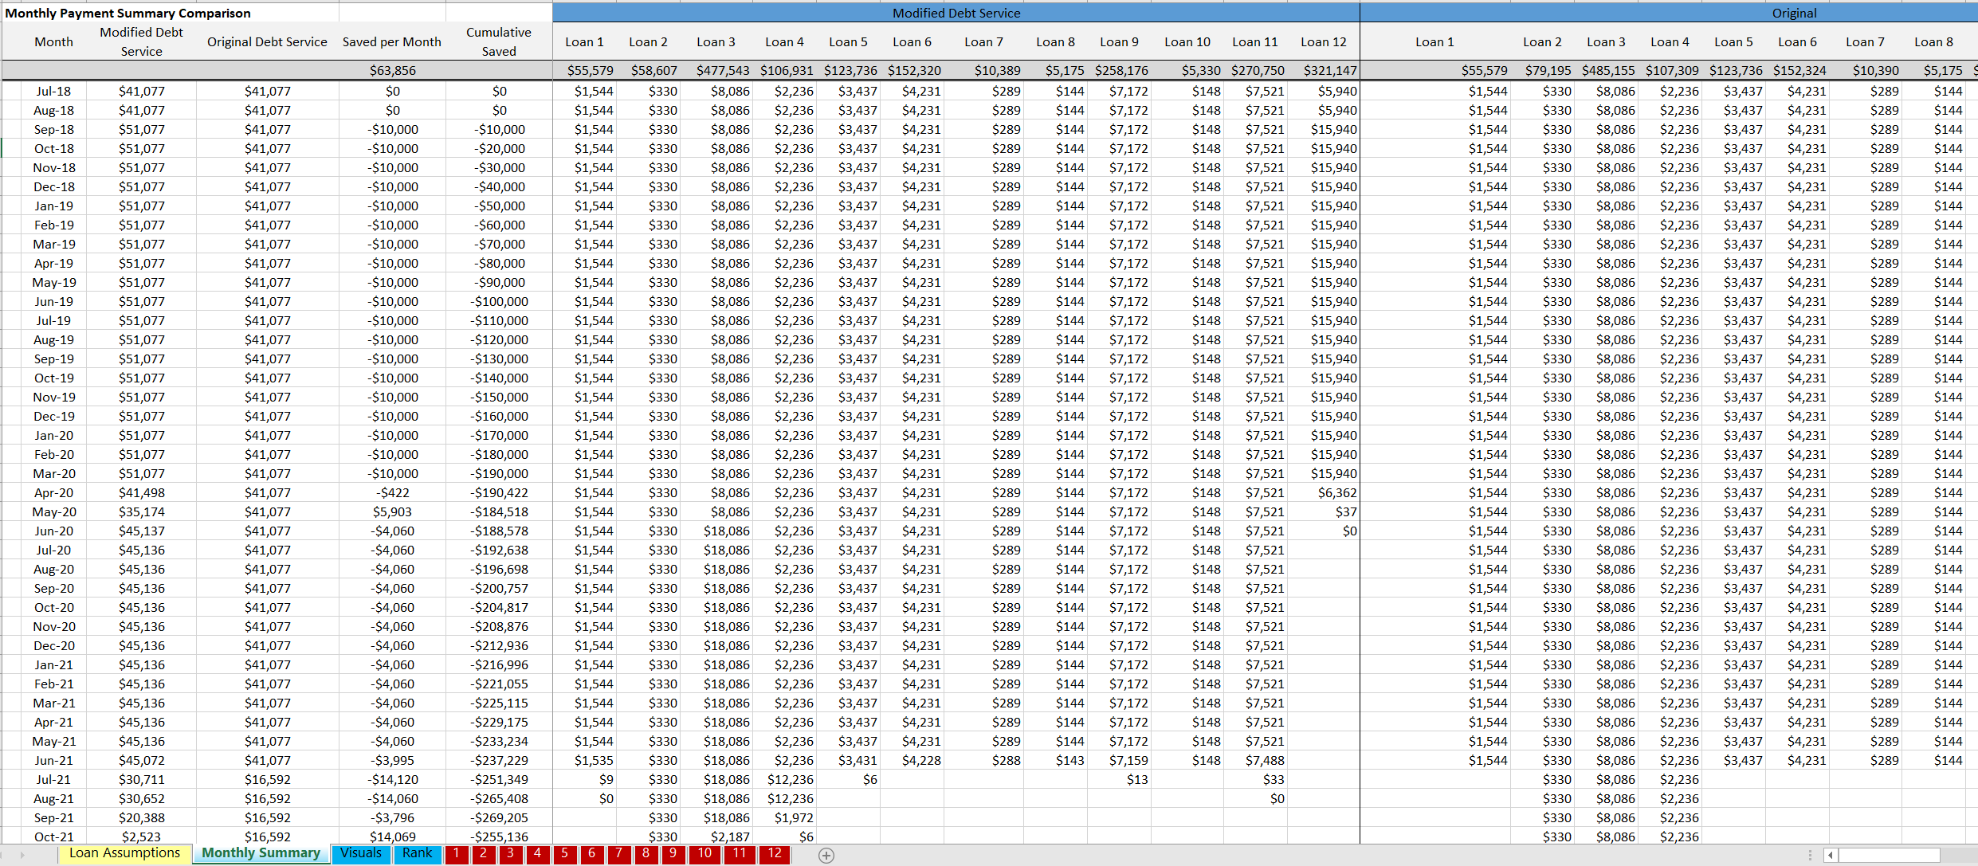Screen dimensions: 1978x866
Task: Click the Saved per Month header
Action: point(391,41)
